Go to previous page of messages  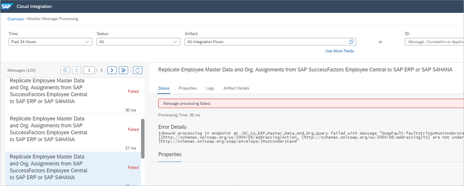pos(77,70)
